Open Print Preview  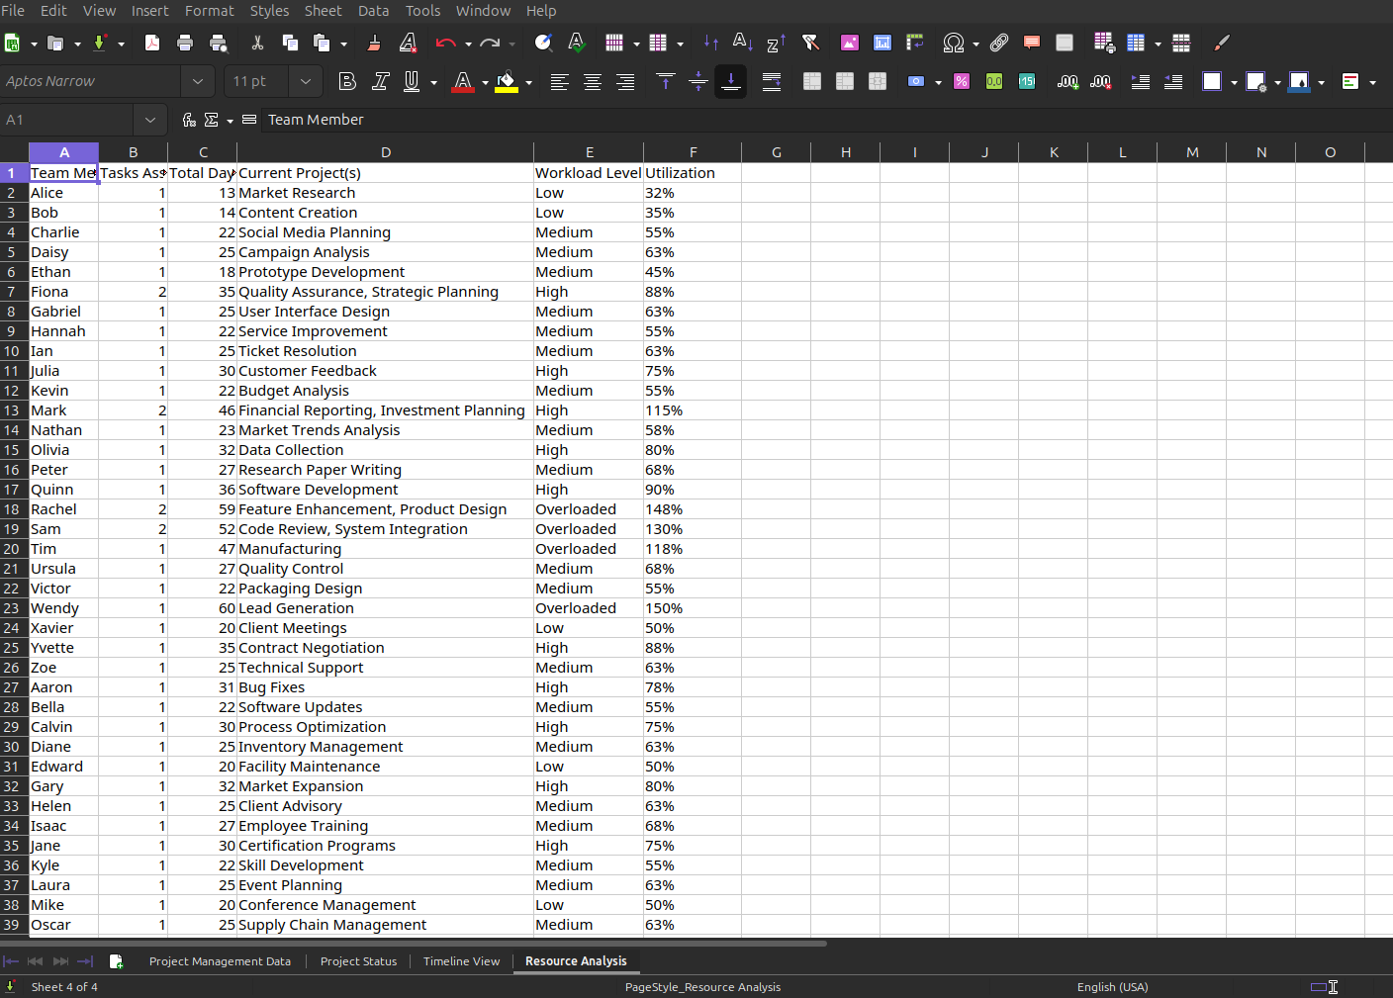click(x=219, y=43)
